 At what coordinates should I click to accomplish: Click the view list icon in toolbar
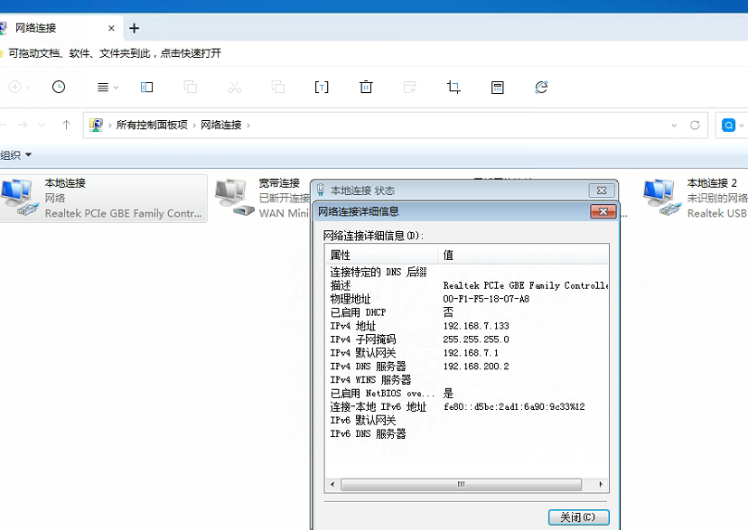[103, 88]
